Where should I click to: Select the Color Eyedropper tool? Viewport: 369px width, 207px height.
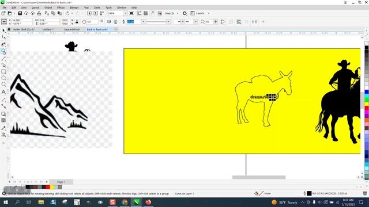point(3,128)
